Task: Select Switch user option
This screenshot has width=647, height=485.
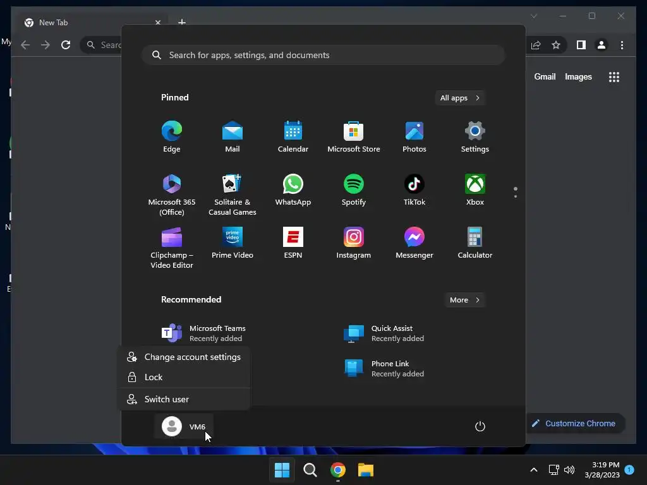Action: pos(184,399)
